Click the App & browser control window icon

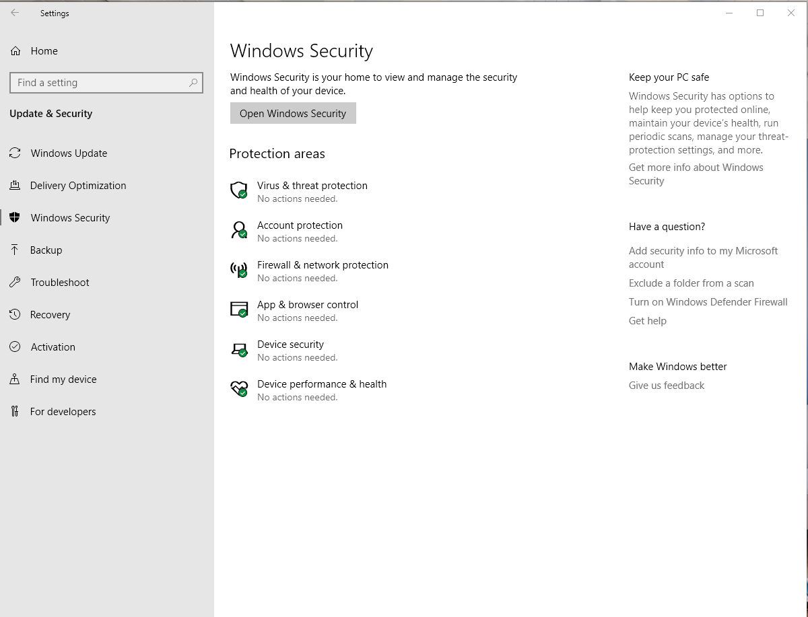click(x=239, y=310)
